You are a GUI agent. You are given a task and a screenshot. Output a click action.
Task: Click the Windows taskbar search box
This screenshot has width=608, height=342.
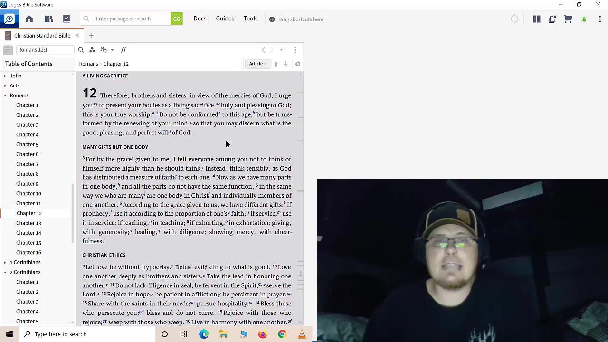tap(88, 334)
